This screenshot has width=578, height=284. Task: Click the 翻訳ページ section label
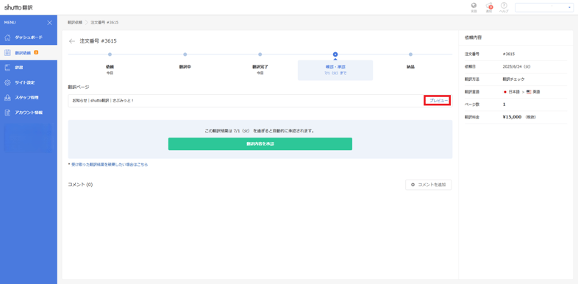(79, 88)
